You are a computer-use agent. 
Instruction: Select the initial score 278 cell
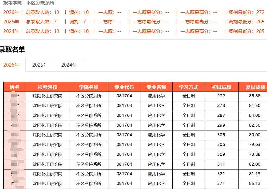(222, 106)
